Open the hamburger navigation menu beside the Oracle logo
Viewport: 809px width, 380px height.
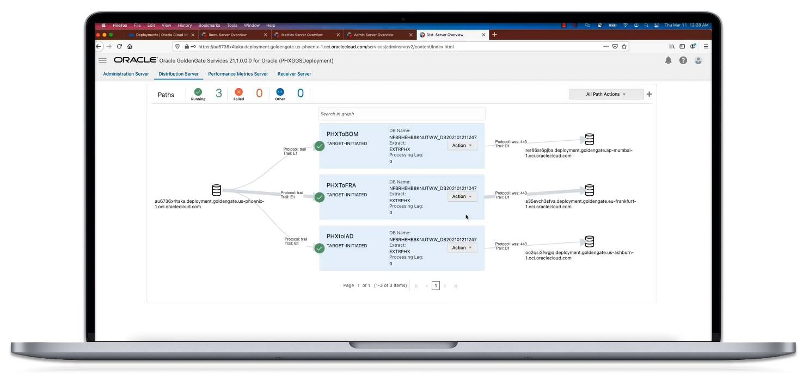coord(102,60)
